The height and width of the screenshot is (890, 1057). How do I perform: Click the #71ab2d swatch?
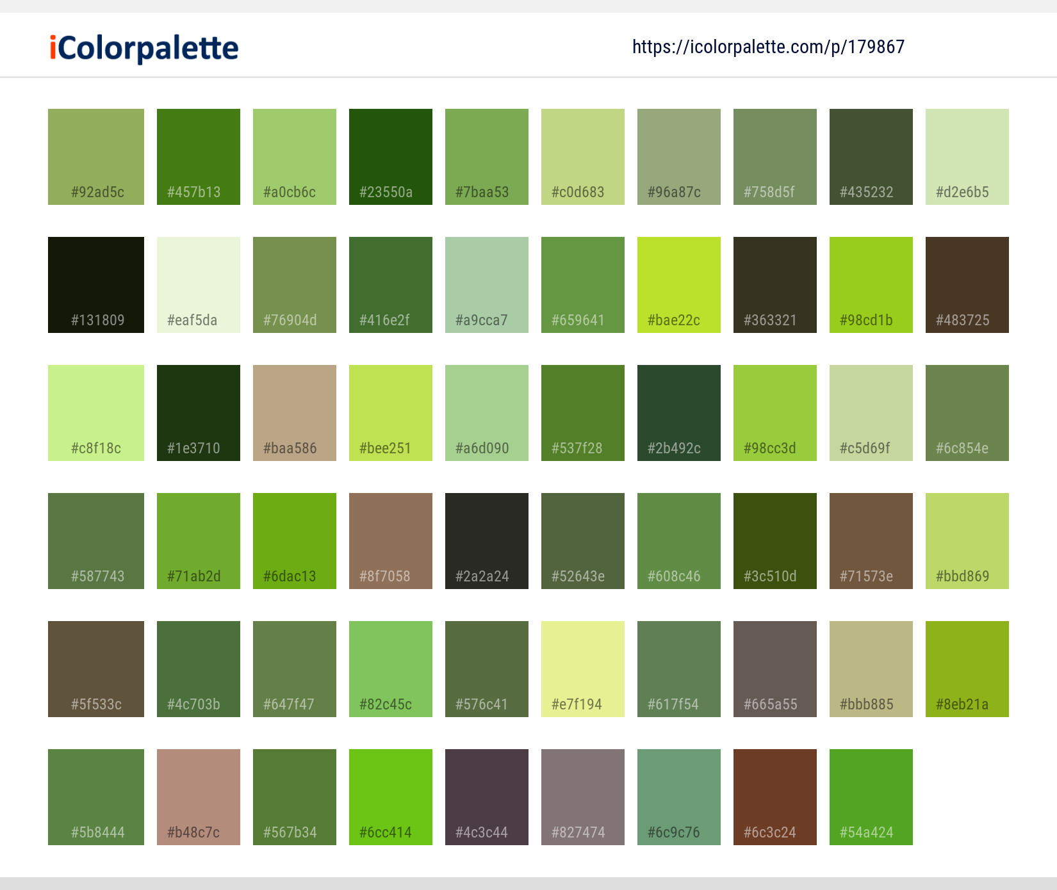(199, 541)
